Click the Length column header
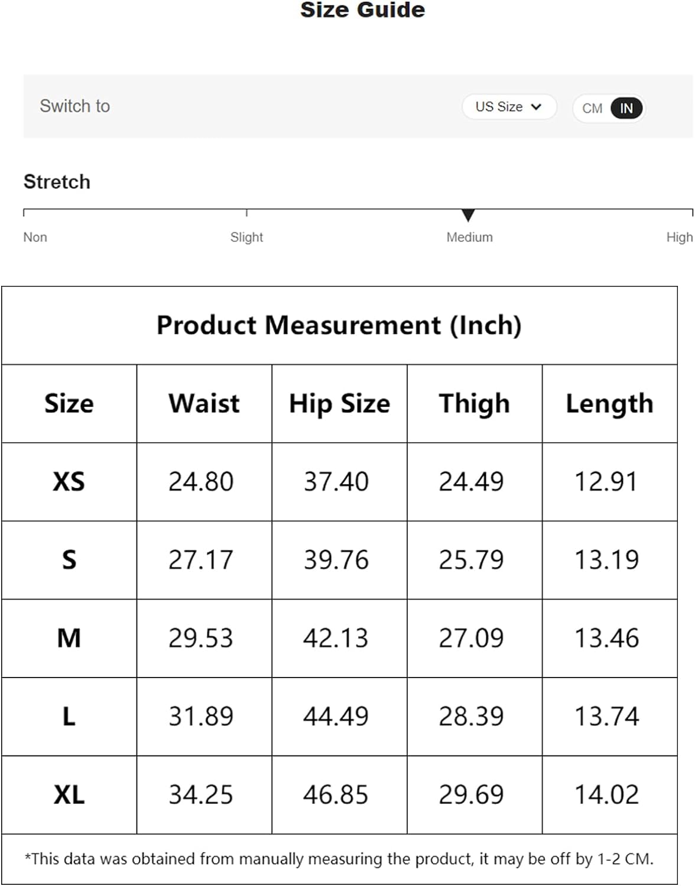The image size is (695, 886). 609,403
